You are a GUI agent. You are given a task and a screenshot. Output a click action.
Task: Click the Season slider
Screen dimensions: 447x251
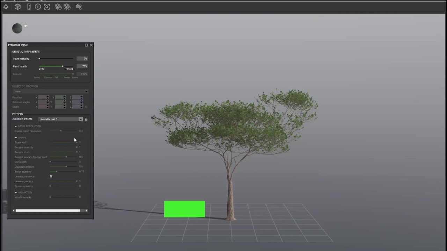point(56,74)
